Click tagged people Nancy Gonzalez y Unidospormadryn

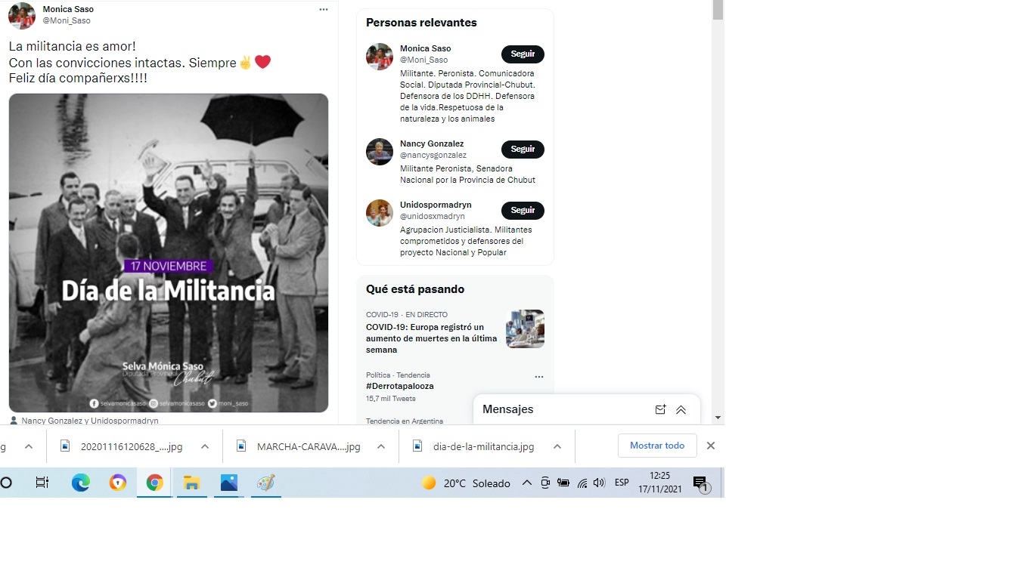click(90, 421)
